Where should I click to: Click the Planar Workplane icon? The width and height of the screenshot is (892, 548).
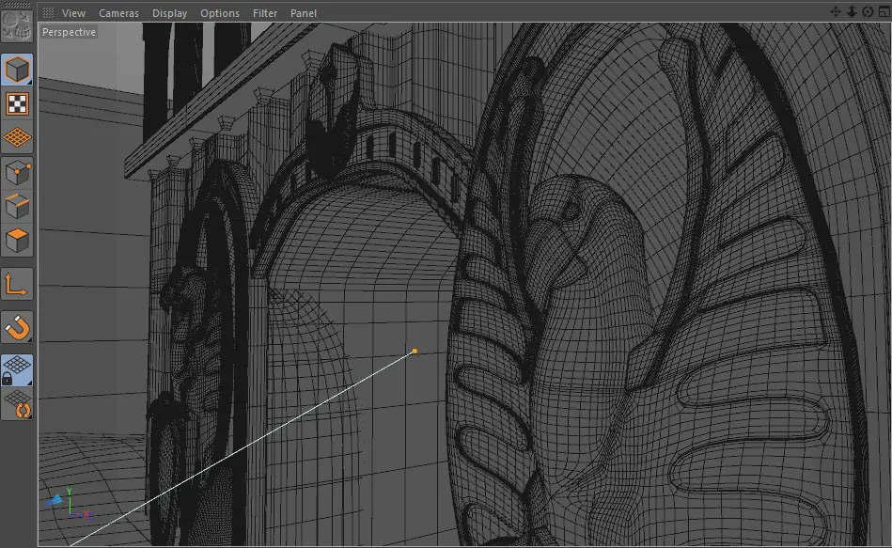[x=17, y=404]
